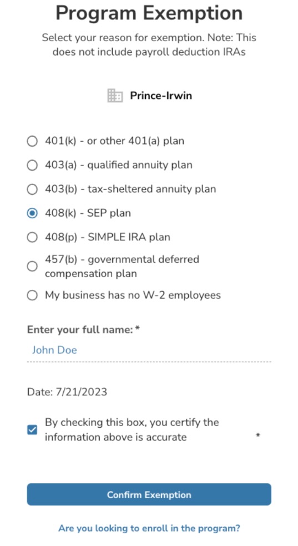Click the Prince-Irwin company name

pyautogui.click(x=161, y=96)
